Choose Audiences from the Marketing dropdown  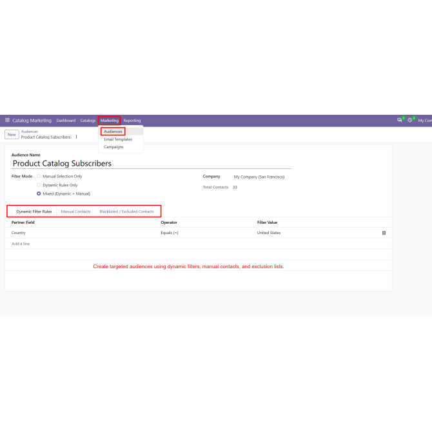coord(113,132)
